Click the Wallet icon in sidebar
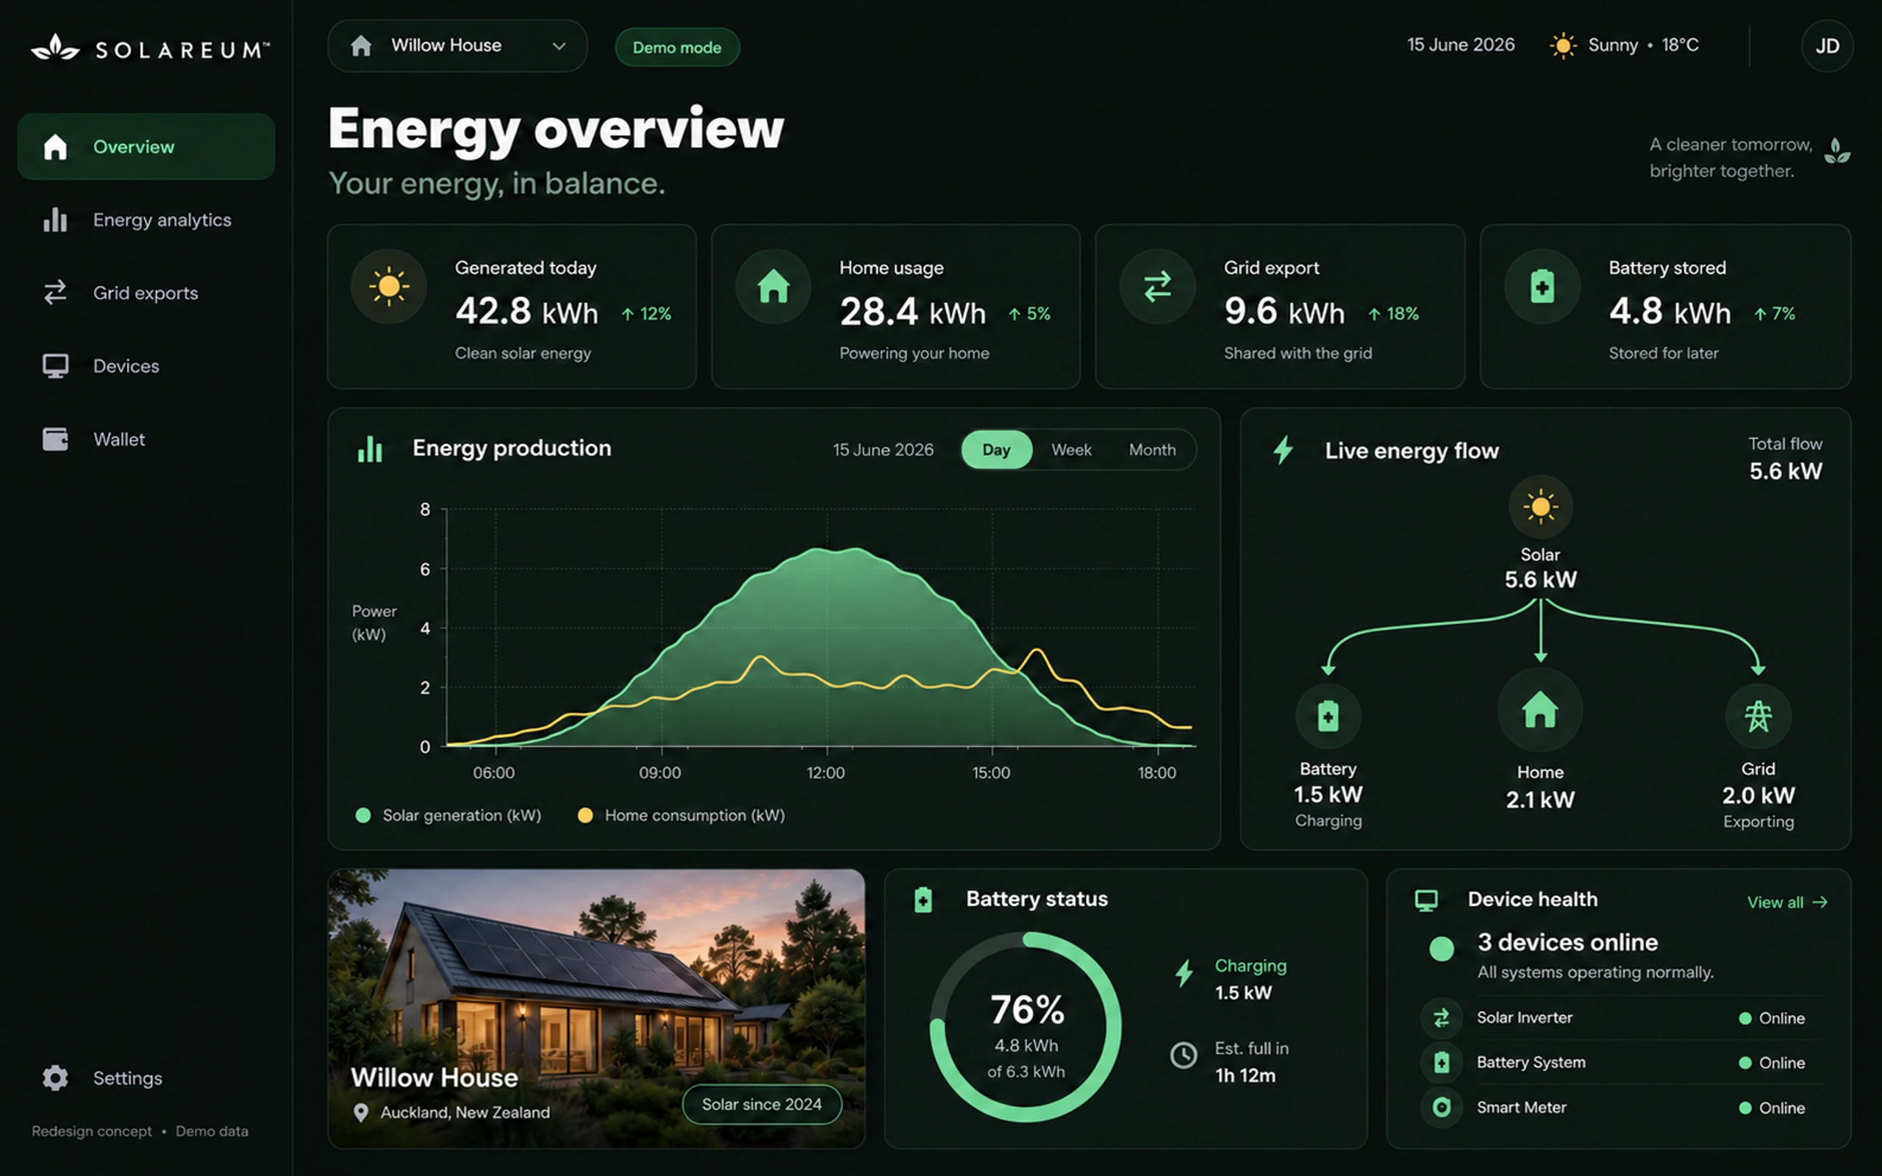This screenshot has height=1176, width=1882. coord(55,439)
